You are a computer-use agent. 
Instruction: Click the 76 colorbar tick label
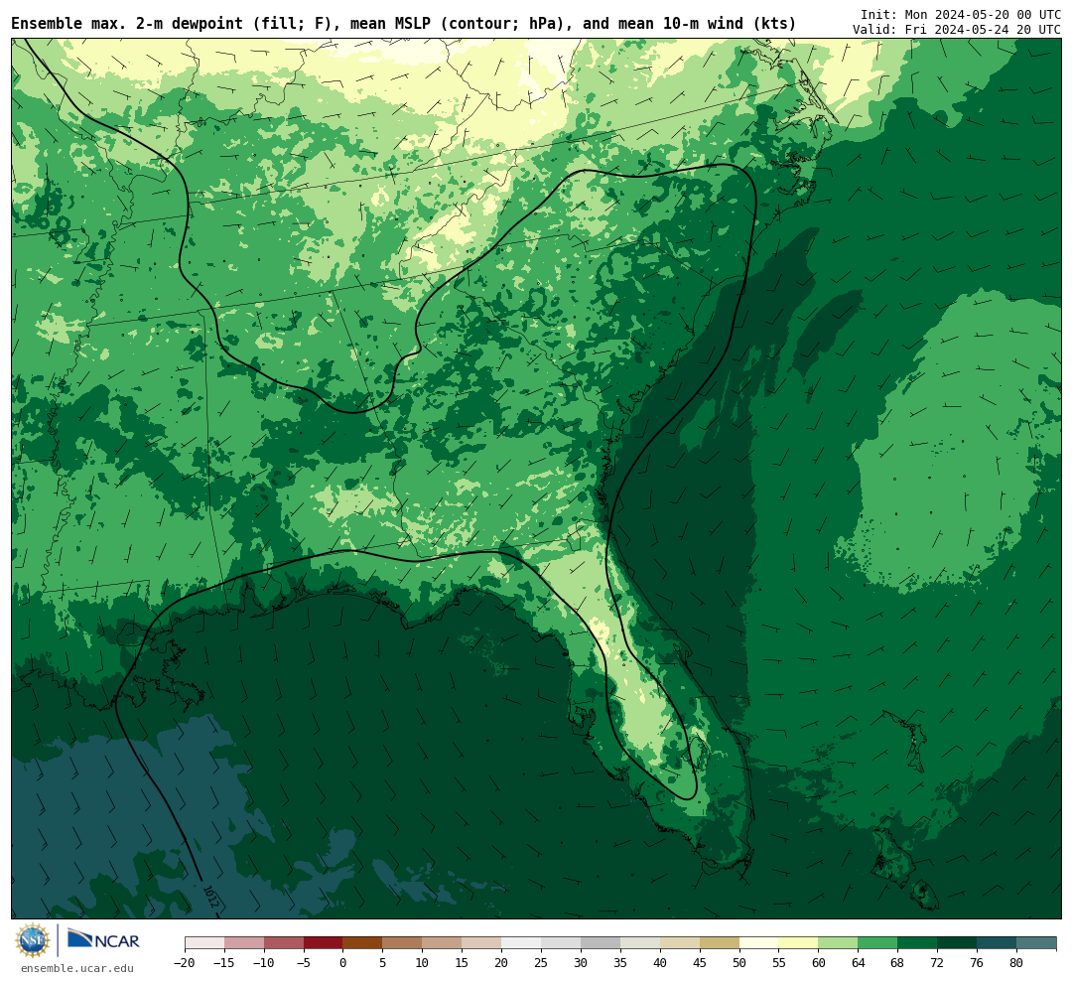tap(978, 963)
